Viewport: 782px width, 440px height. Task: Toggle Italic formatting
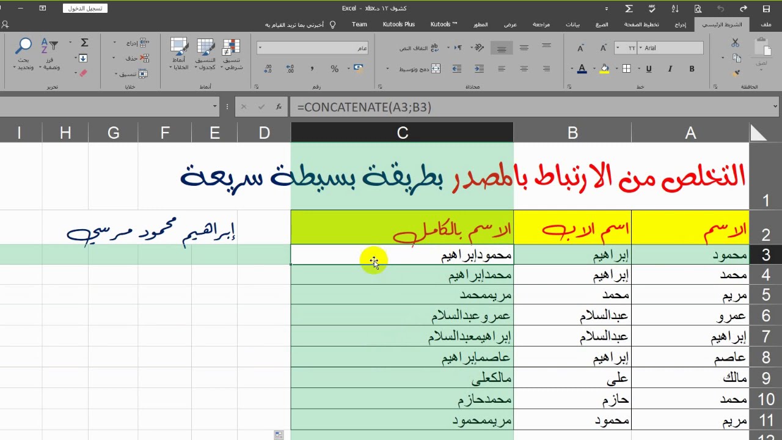point(670,69)
